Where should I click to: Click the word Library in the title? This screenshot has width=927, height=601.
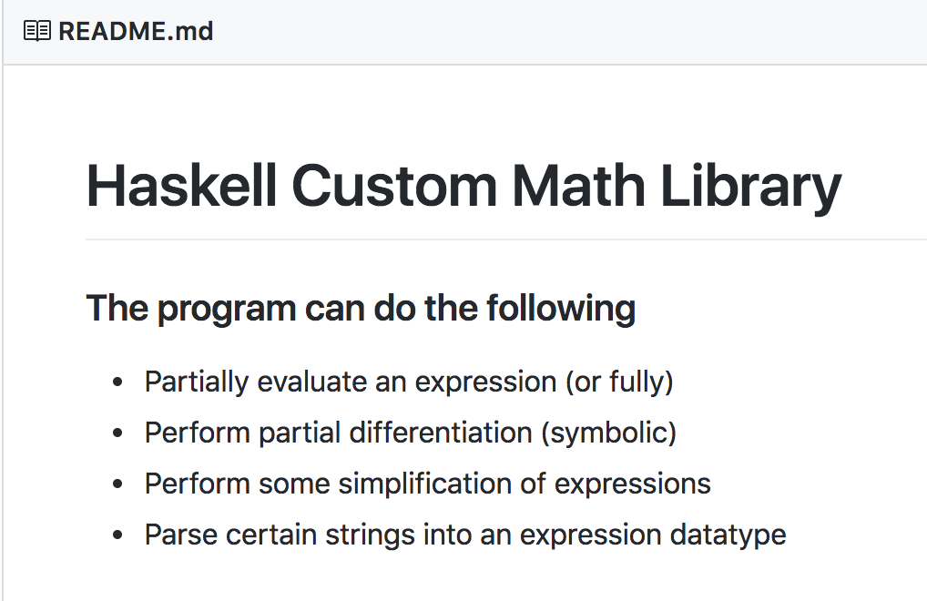click(751, 188)
